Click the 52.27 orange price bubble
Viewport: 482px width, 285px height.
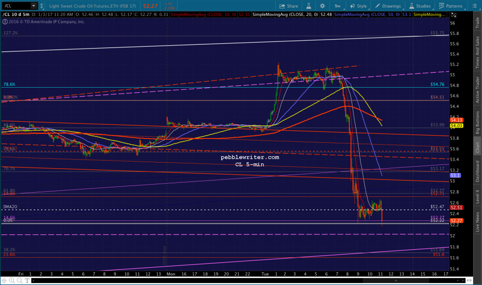[x=456, y=220]
